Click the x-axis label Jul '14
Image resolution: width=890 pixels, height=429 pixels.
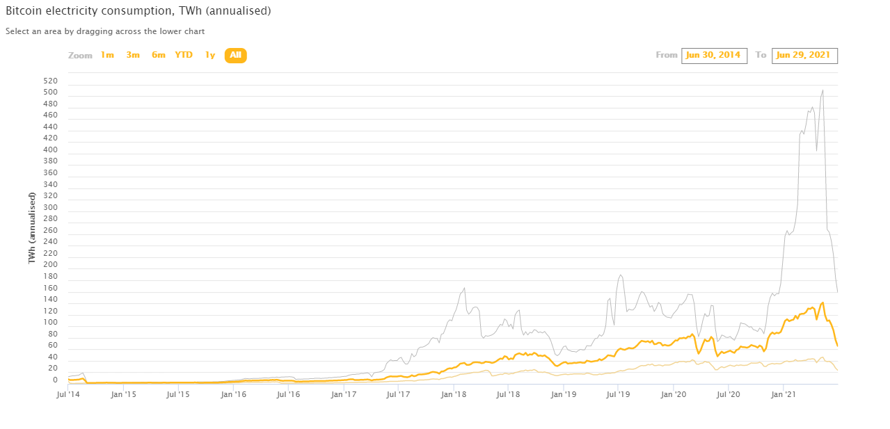tap(68, 394)
